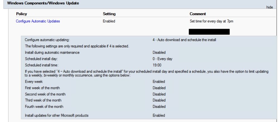The image size is (279, 122).
Task: Click the Policy column header
Action: click(21, 14)
